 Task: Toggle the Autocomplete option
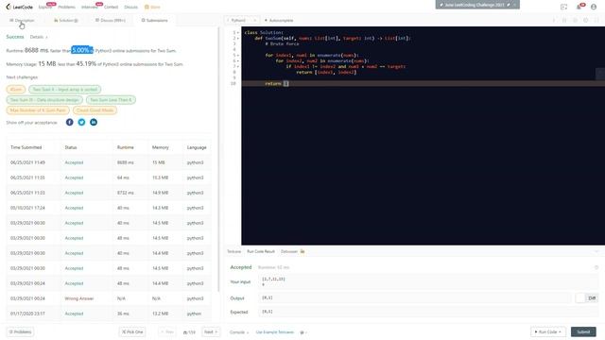(x=279, y=20)
